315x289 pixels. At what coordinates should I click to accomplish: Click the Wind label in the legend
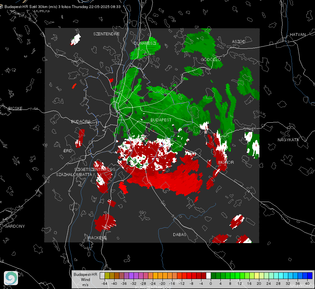tap(85, 279)
